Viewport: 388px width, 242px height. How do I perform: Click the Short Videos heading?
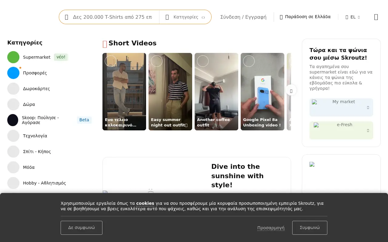pos(132,43)
